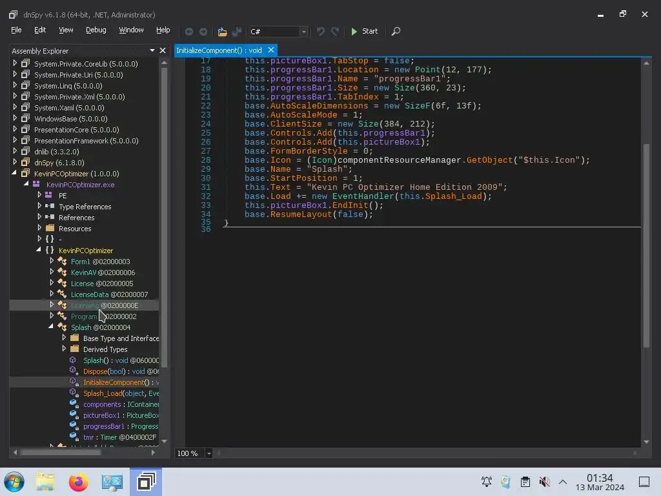Viewport: 661px width, 496px height.
Task: Expand the Type References node
Action: click(x=39, y=206)
